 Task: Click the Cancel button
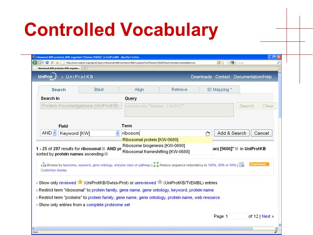point(261,133)
